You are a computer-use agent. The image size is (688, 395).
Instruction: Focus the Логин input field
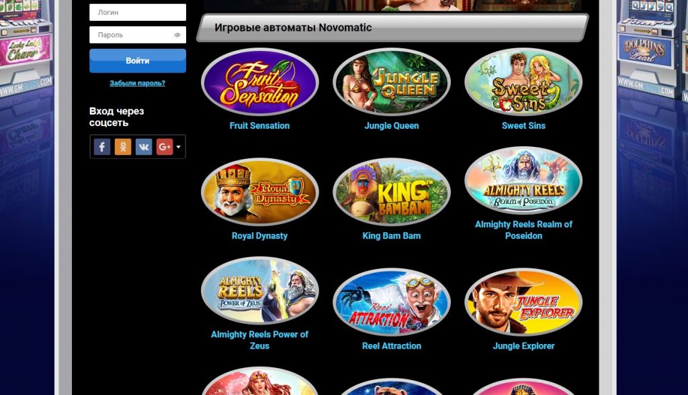point(138,12)
